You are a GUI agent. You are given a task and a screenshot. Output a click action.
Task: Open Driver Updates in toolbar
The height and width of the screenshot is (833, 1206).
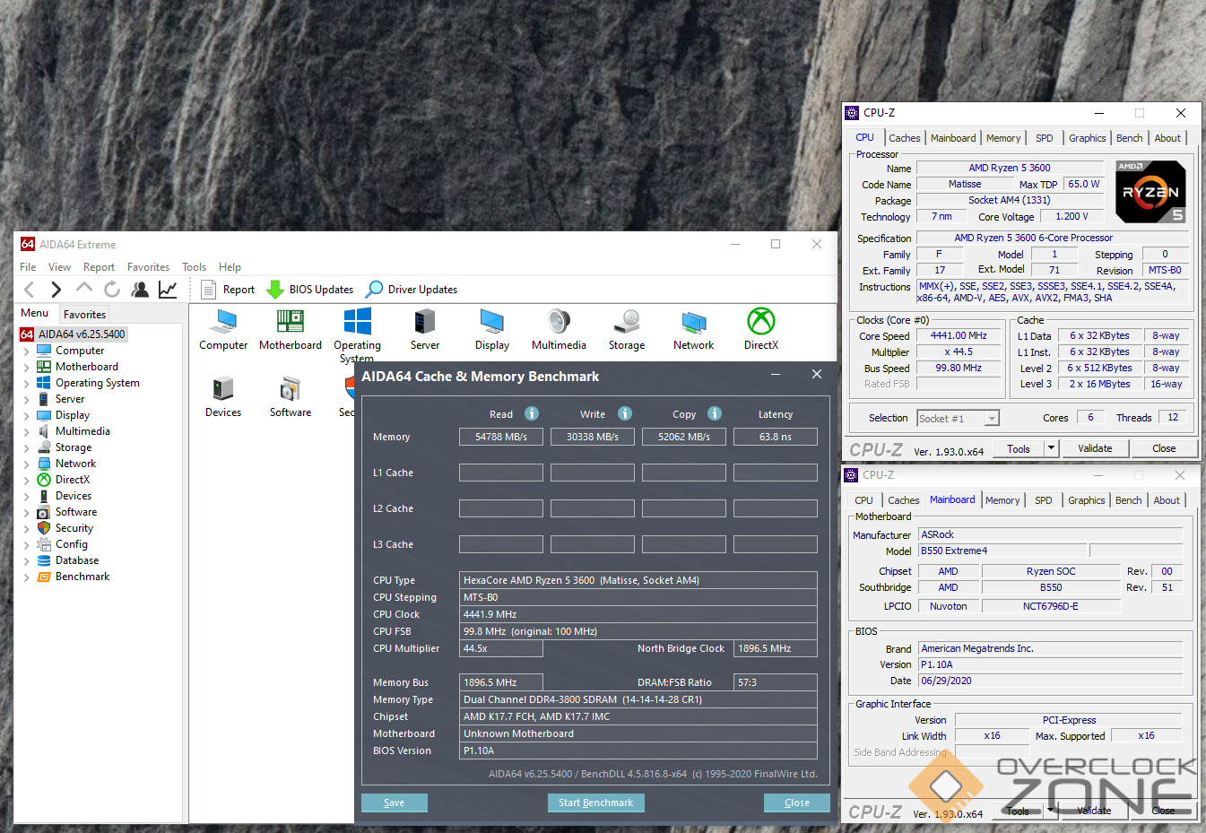[x=412, y=289]
